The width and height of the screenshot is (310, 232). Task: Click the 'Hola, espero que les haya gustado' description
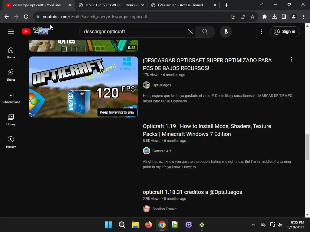point(218,98)
